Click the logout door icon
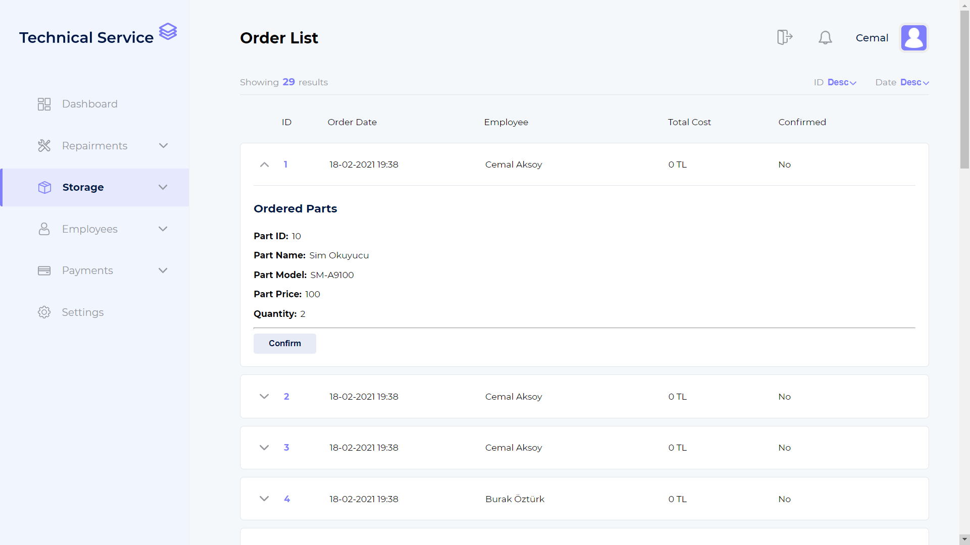 pyautogui.click(x=784, y=37)
